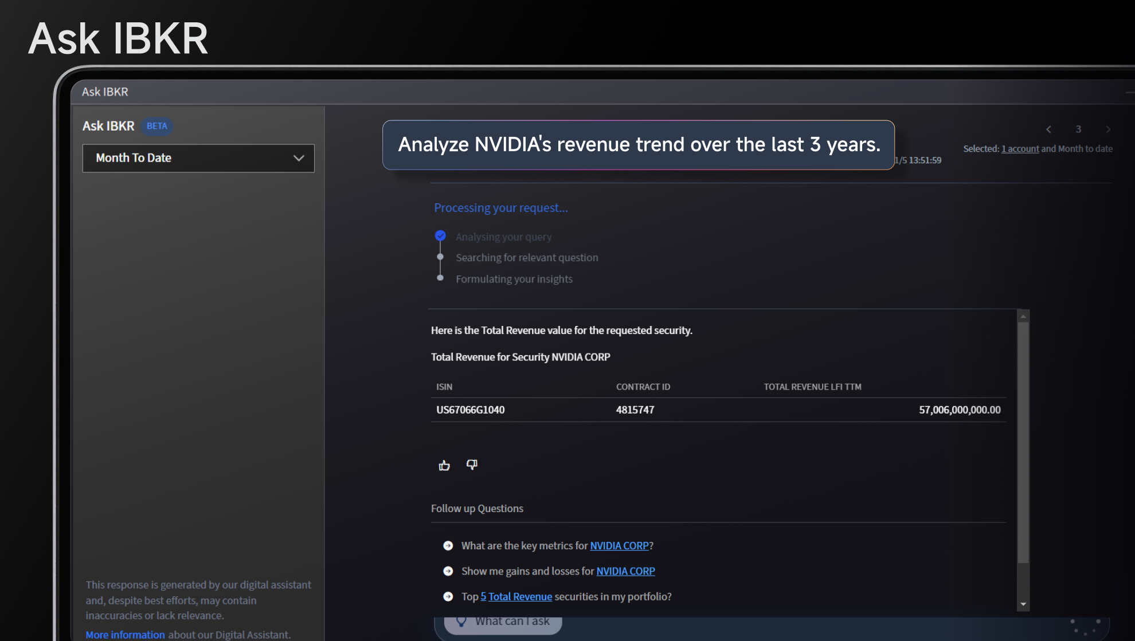Viewport: 1135px width, 641px height.
Task: Click the Follow up Questions heading
Action: click(477, 509)
